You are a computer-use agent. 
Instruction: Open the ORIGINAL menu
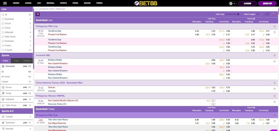point(50,3)
